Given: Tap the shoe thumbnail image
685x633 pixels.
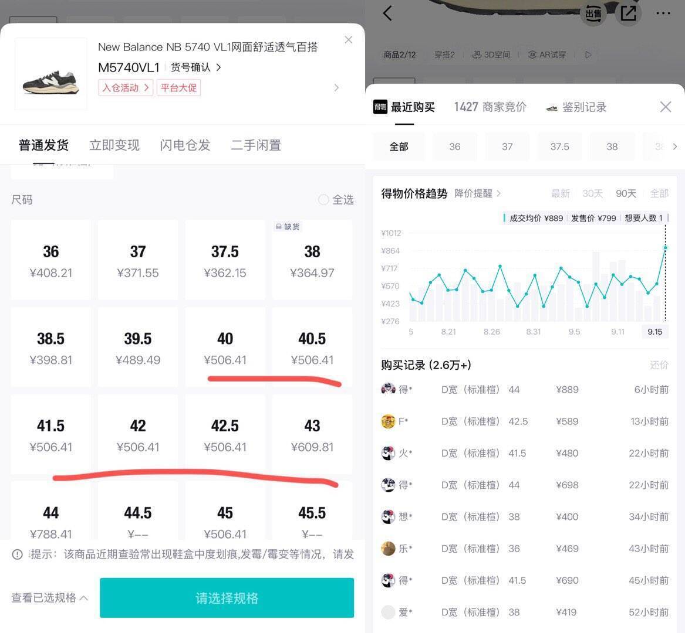Looking at the screenshot, I should coord(50,74).
